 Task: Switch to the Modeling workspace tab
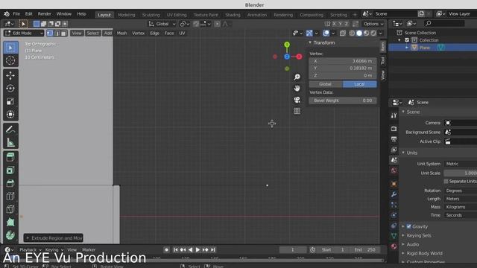click(x=126, y=15)
